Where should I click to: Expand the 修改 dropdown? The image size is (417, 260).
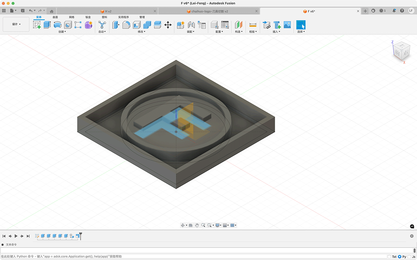tap(141, 32)
